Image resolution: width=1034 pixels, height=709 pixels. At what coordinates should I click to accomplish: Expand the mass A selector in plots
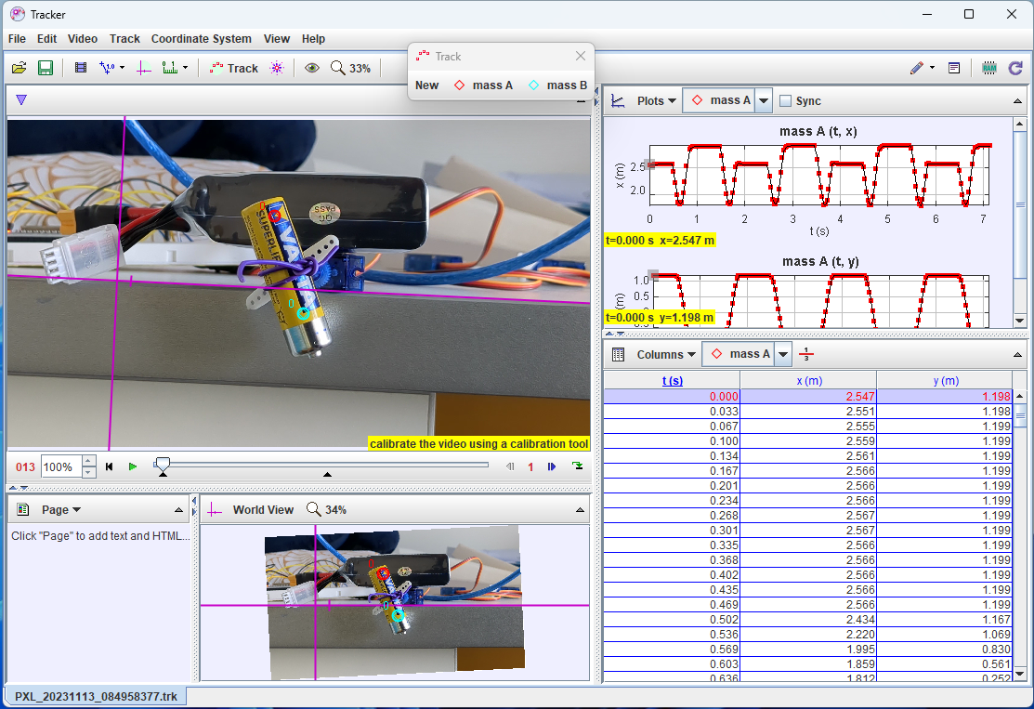(764, 101)
